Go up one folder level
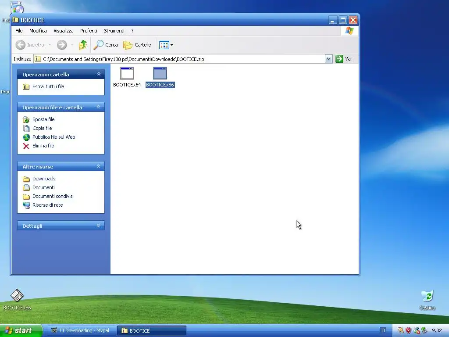This screenshot has width=449, height=337. point(83,45)
